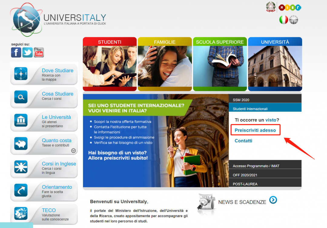This screenshot has width=327, height=228.
Task: Open the FAMIGLIE section tab
Action: (165, 42)
